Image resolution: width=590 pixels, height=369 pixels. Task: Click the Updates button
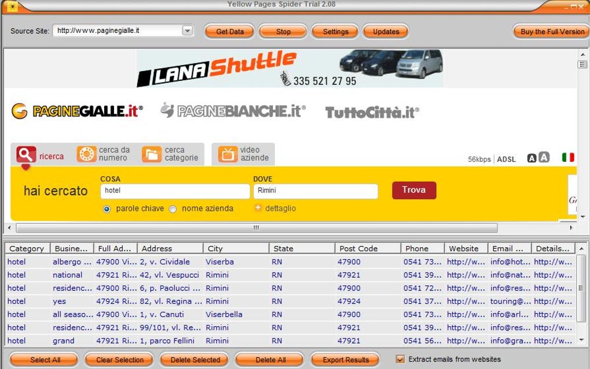pos(386,32)
